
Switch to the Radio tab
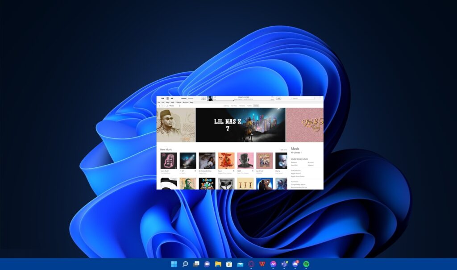[249, 106]
